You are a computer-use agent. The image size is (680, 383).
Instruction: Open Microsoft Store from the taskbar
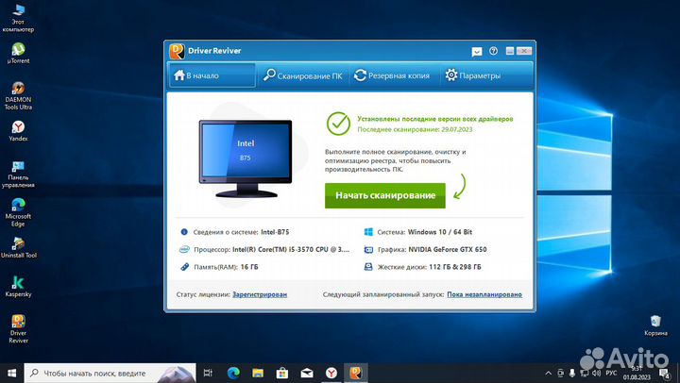282,373
